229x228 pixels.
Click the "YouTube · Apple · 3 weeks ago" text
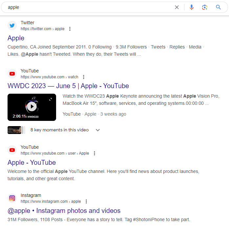point(94,114)
